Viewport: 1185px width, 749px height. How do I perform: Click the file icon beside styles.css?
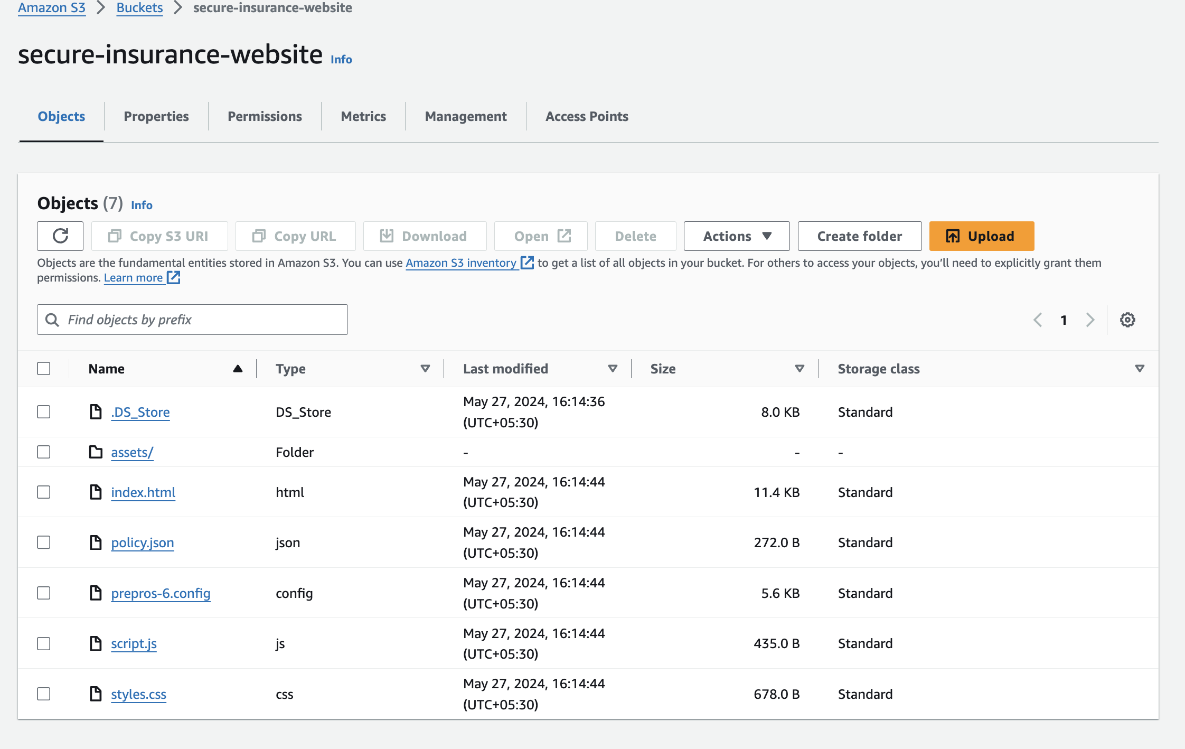[96, 694]
